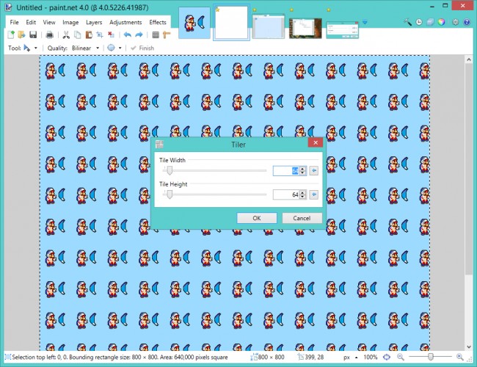Toggle the pixel grid icon
Image resolution: width=477 pixels, height=367 pixels.
click(156, 35)
